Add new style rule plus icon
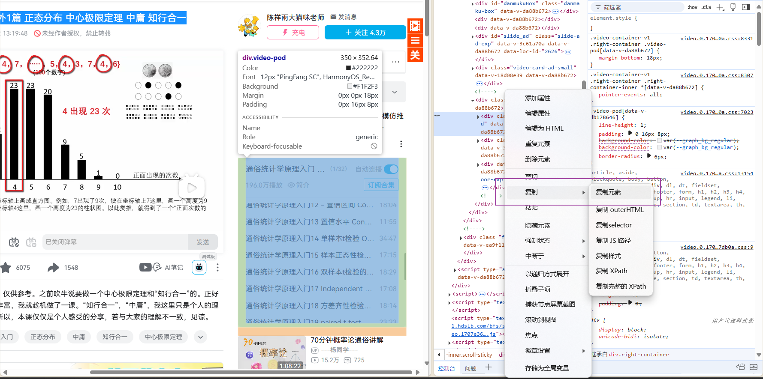 tap(720, 7)
